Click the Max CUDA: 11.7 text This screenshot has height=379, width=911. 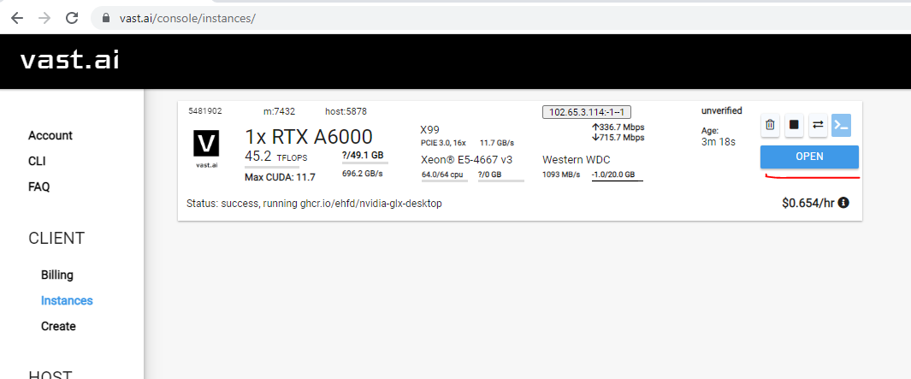(x=280, y=177)
